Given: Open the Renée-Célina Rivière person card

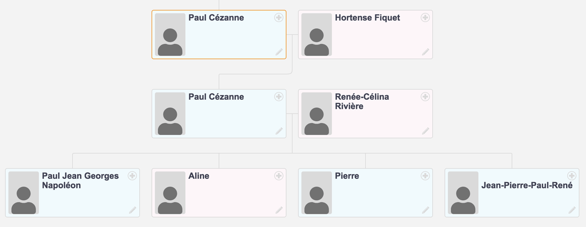Looking at the screenshot, I should click(365, 113).
